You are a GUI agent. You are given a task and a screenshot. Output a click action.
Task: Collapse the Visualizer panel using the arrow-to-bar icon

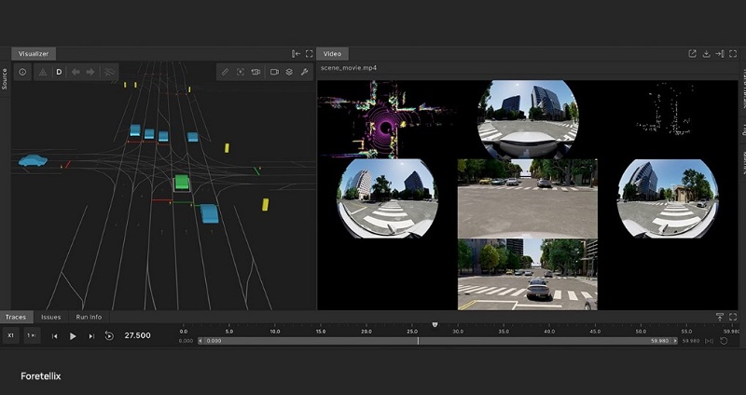pyautogui.click(x=296, y=54)
